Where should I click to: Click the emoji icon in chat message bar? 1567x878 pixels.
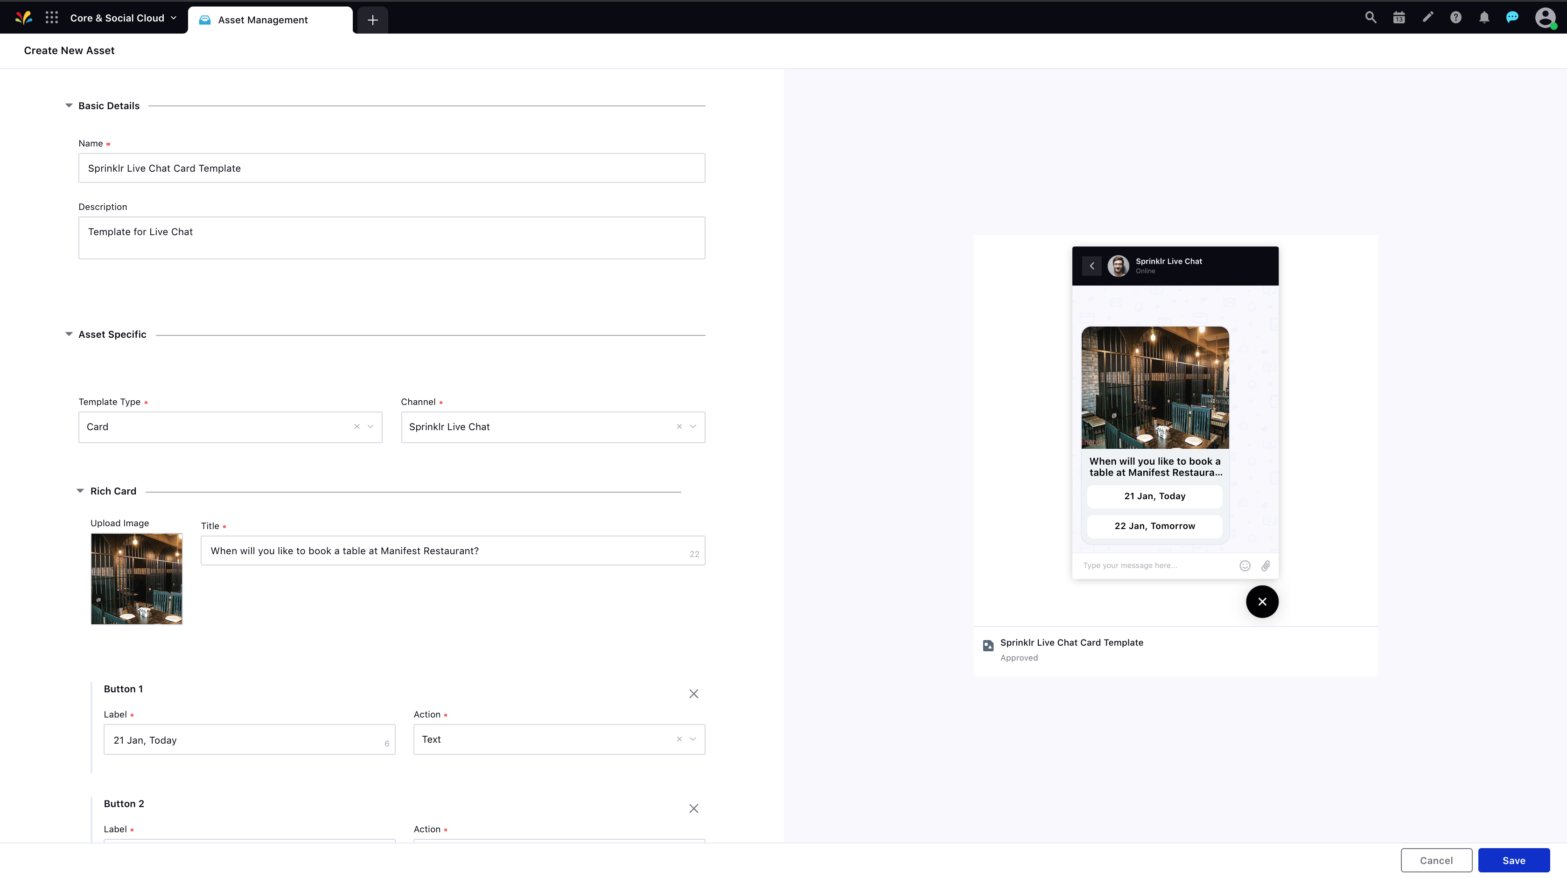click(x=1245, y=564)
